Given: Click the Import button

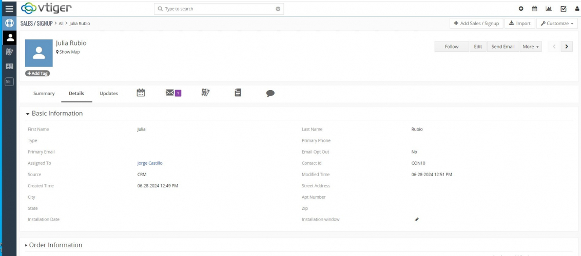Looking at the screenshot, I should 520,23.
